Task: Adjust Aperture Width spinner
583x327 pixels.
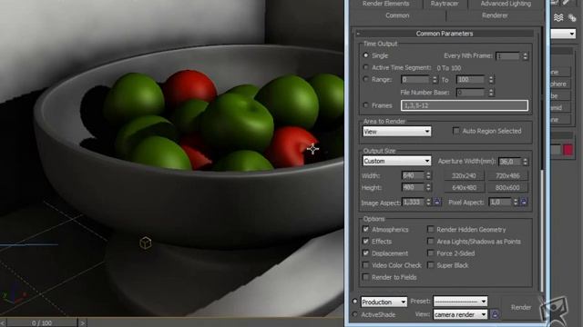Action: click(x=525, y=162)
